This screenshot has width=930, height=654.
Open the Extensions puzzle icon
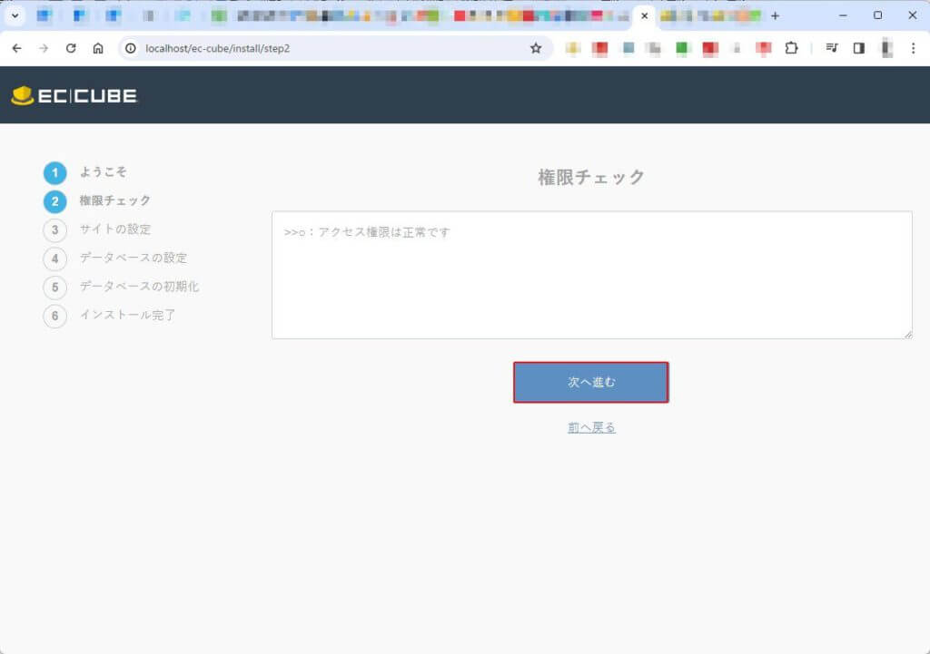[791, 48]
